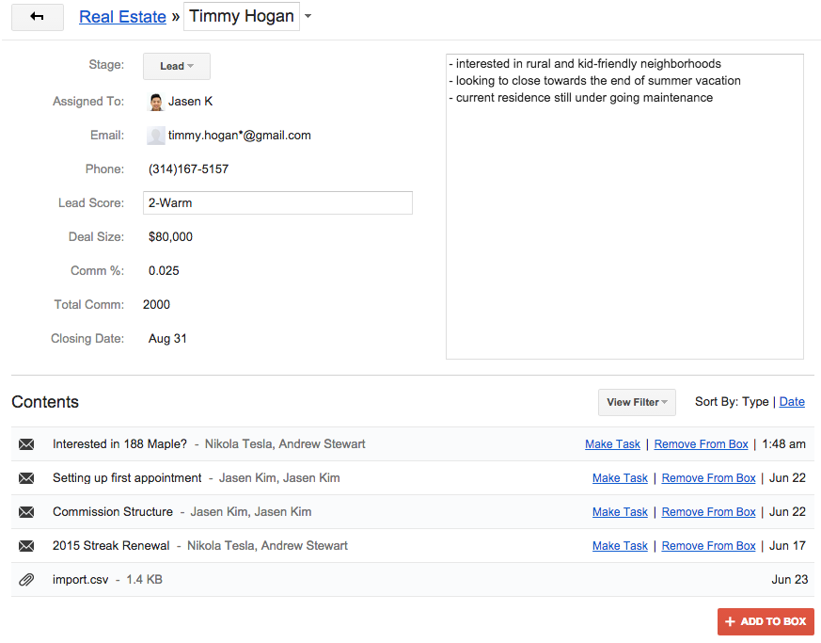Click the envelope icon for 'Interested in 188 Maple?'

[x=26, y=443]
